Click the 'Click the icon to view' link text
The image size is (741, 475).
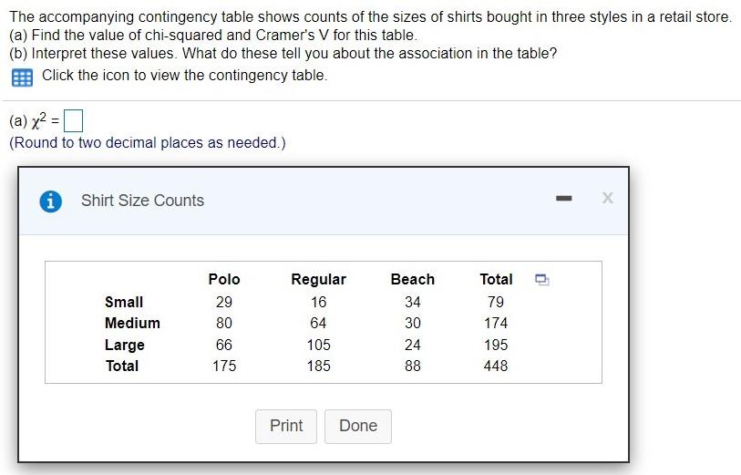click(184, 76)
